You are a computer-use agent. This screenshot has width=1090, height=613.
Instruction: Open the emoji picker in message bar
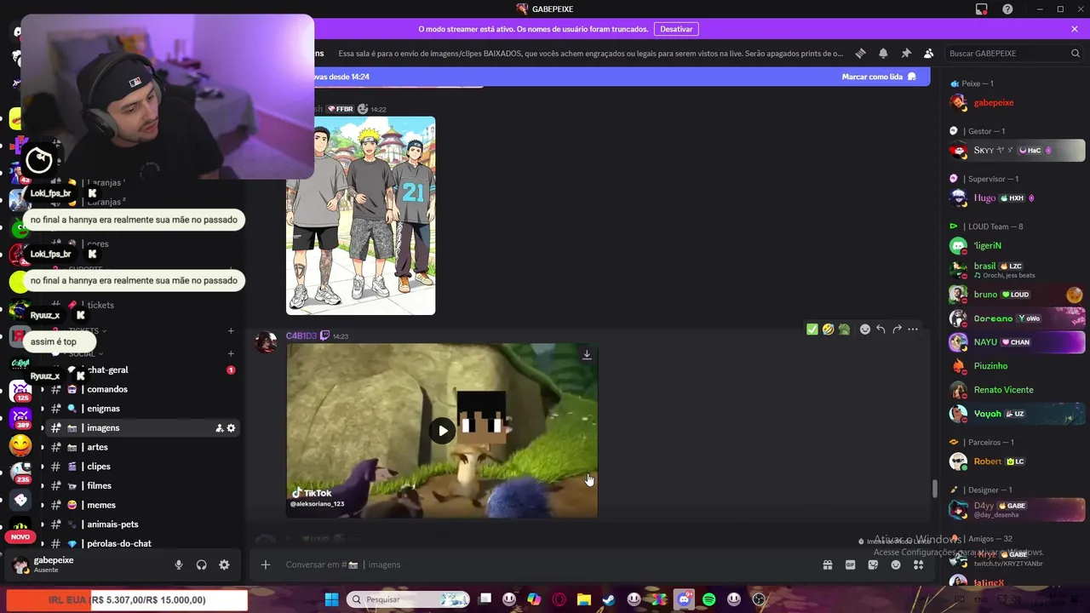click(896, 564)
